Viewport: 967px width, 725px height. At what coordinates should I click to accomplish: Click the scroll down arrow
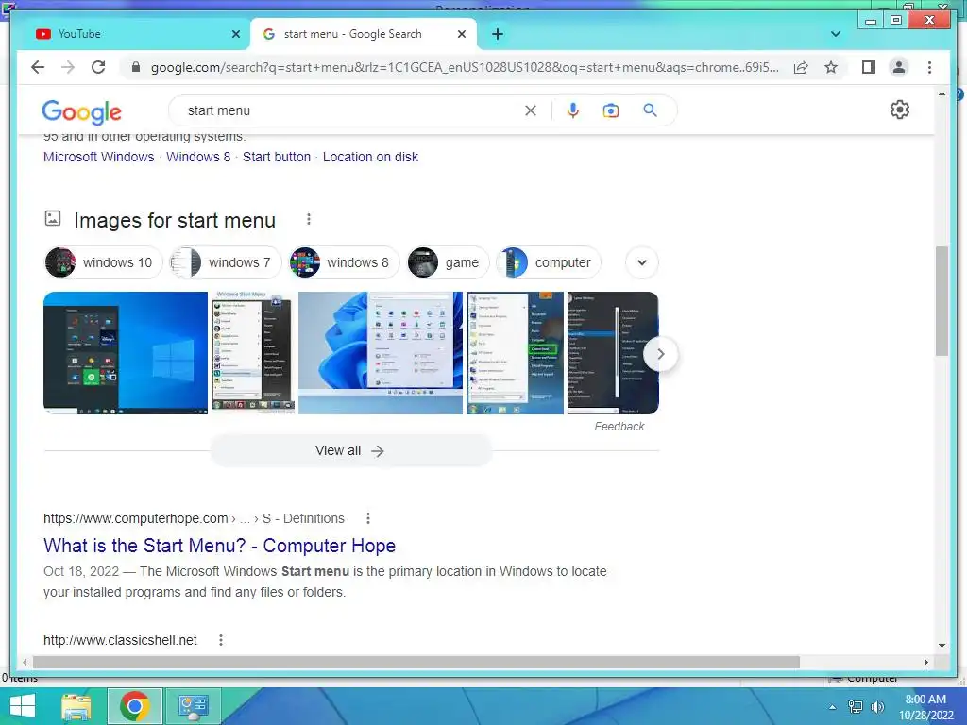[x=942, y=646]
